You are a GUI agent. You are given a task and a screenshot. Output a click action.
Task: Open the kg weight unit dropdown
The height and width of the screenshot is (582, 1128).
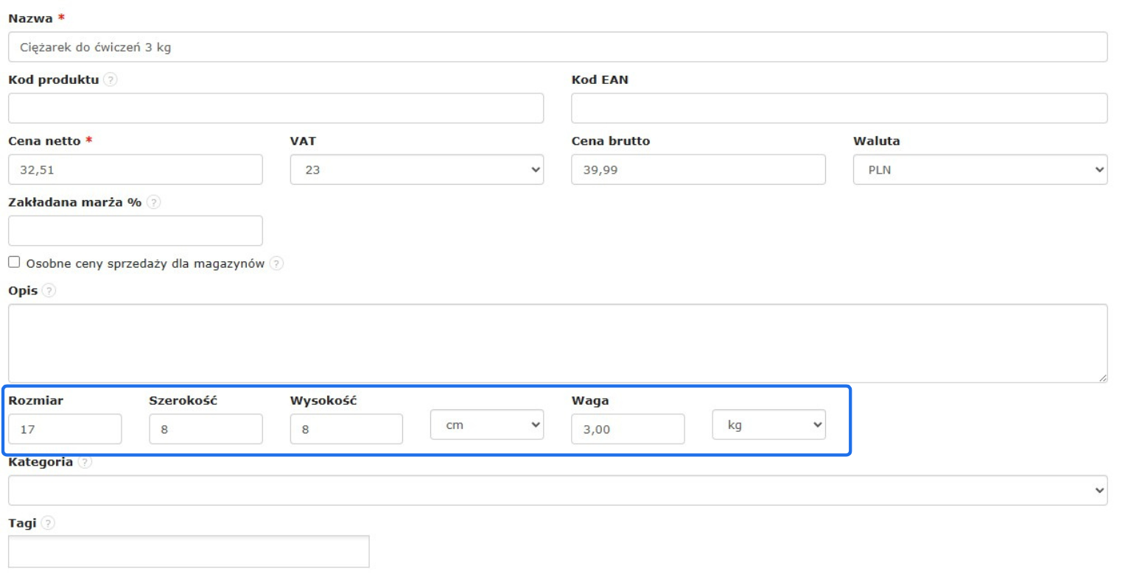pos(768,425)
